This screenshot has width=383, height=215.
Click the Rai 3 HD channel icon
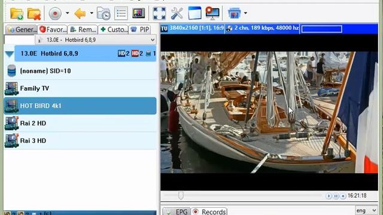point(11,141)
